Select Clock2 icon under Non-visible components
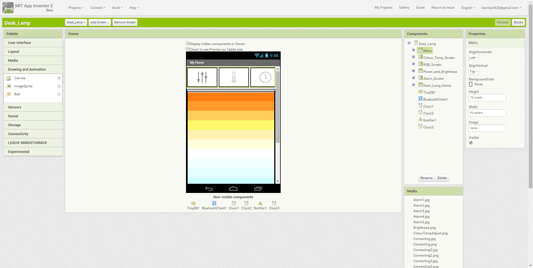 point(246,203)
